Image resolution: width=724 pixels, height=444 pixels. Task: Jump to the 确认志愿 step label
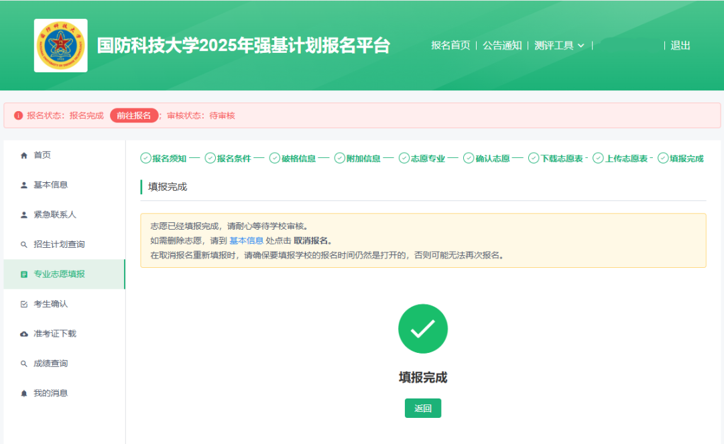(x=493, y=159)
